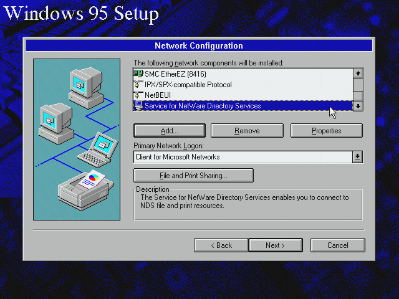Click the component list scroll up arrow
Image resolution: width=399 pixels, height=299 pixels.
tap(358, 74)
